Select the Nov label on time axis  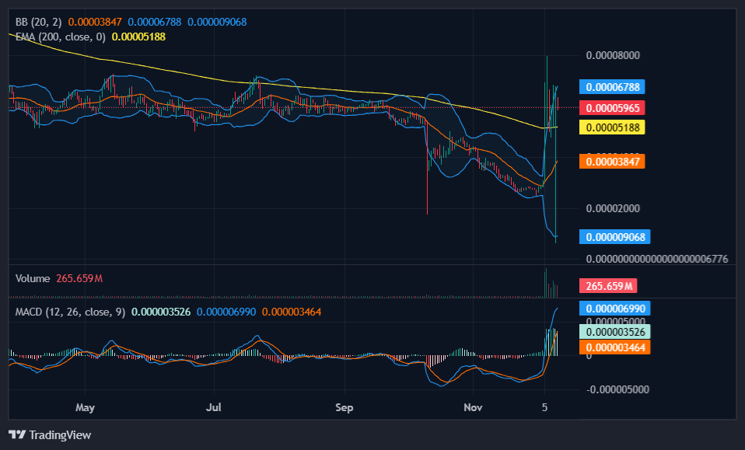pyautogui.click(x=471, y=406)
